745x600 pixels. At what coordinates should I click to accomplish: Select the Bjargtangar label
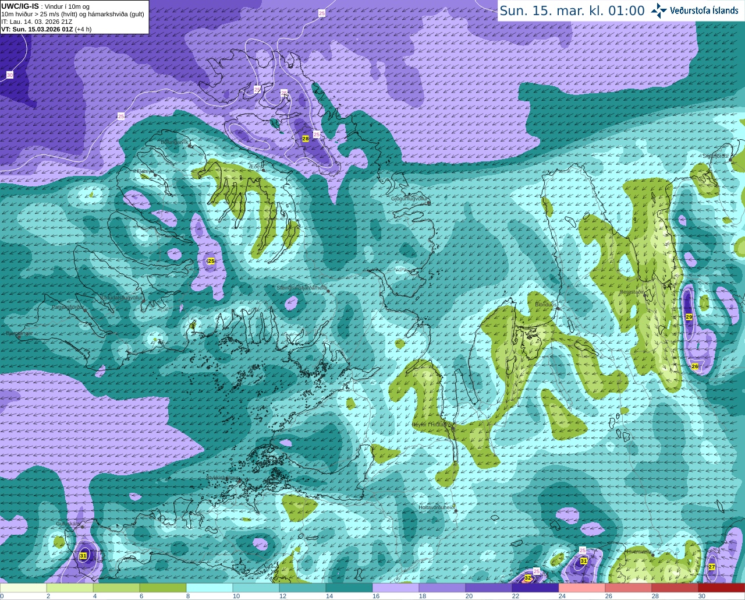pos(19,333)
